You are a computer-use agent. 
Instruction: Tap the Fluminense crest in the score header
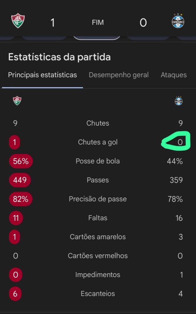pos(18,21)
